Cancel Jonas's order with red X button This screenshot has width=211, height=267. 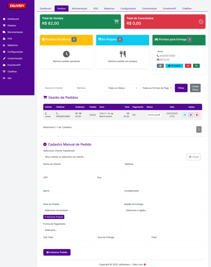tap(188, 66)
